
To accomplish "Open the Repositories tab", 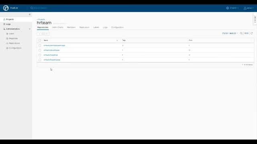I will [x=43, y=28].
